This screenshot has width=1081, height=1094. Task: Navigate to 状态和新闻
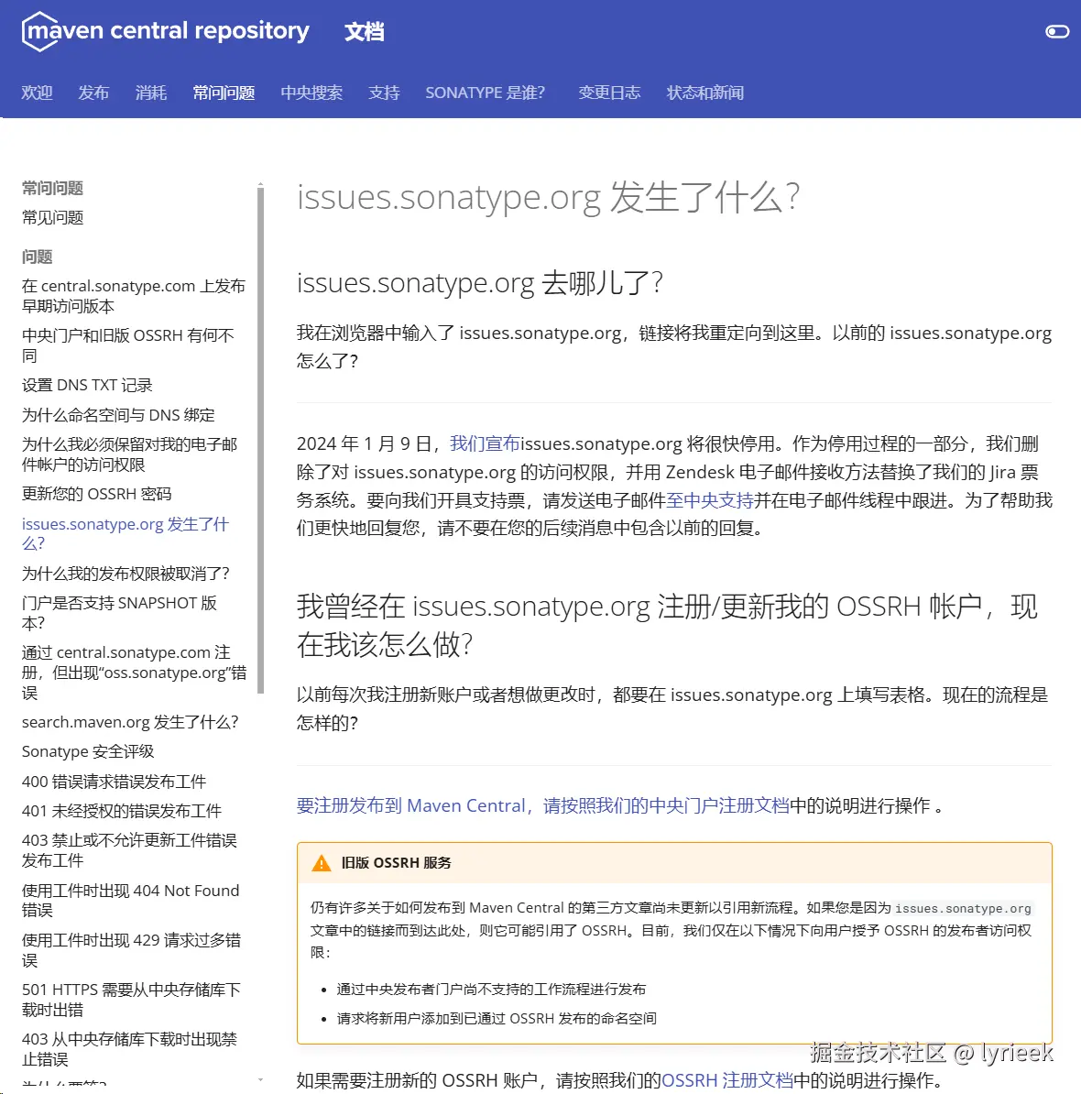pyautogui.click(x=704, y=92)
